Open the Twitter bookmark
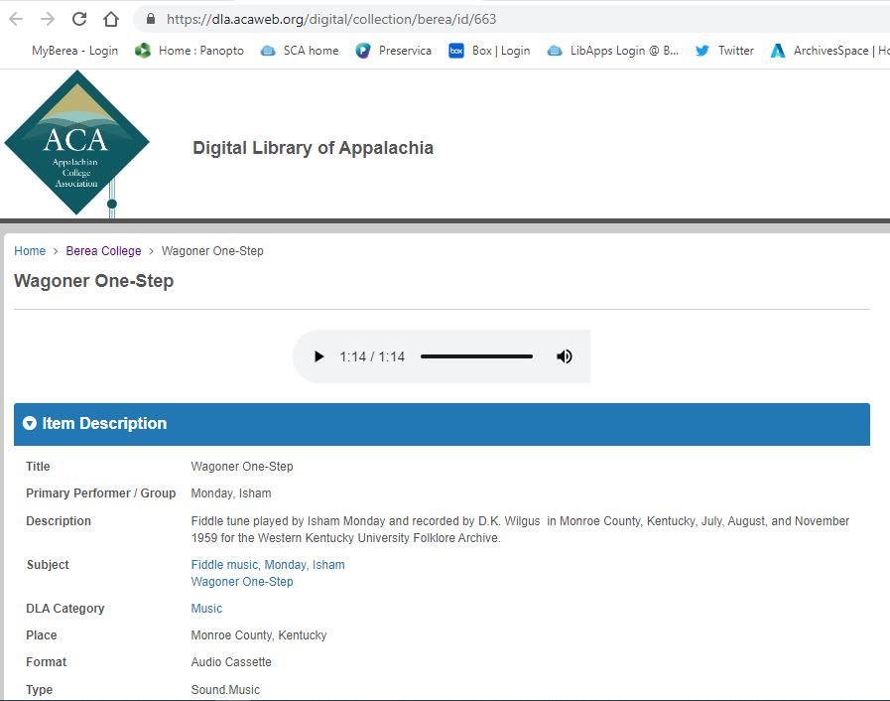This screenshot has height=701, width=890. [725, 51]
